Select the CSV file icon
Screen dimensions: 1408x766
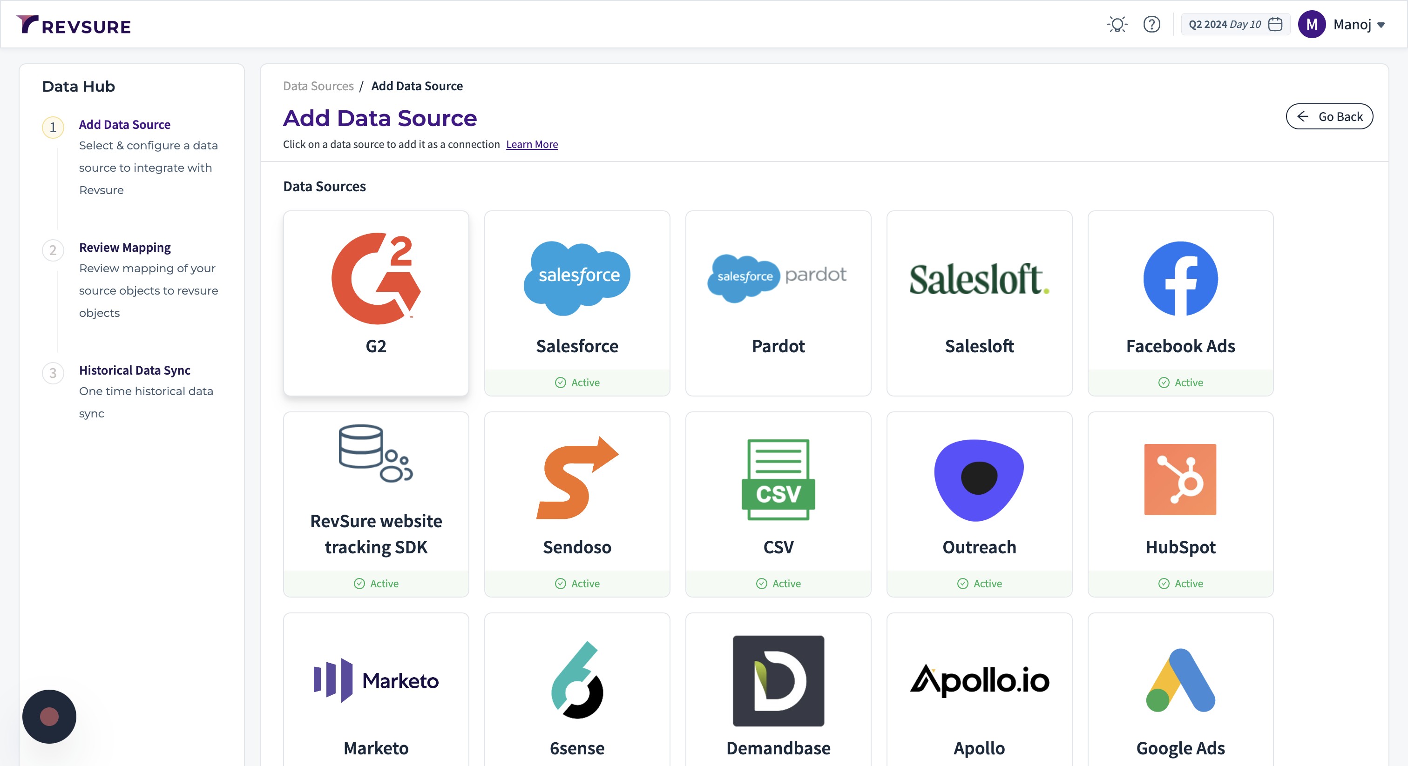[x=778, y=479]
